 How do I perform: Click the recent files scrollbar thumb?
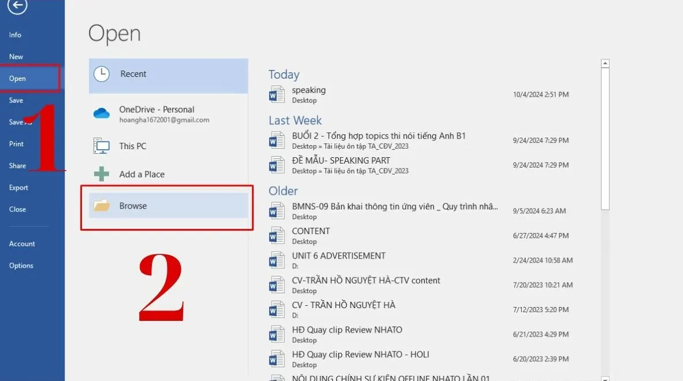605,139
